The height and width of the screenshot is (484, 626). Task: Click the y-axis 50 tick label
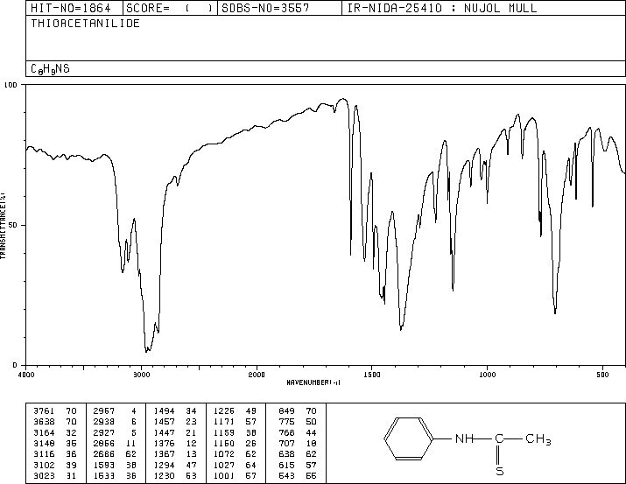coord(13,225)
